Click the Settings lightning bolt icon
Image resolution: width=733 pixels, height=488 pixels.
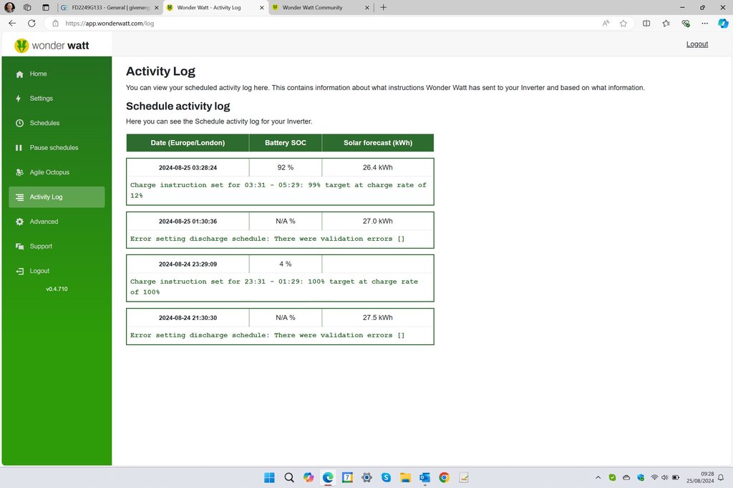[19, 99]
